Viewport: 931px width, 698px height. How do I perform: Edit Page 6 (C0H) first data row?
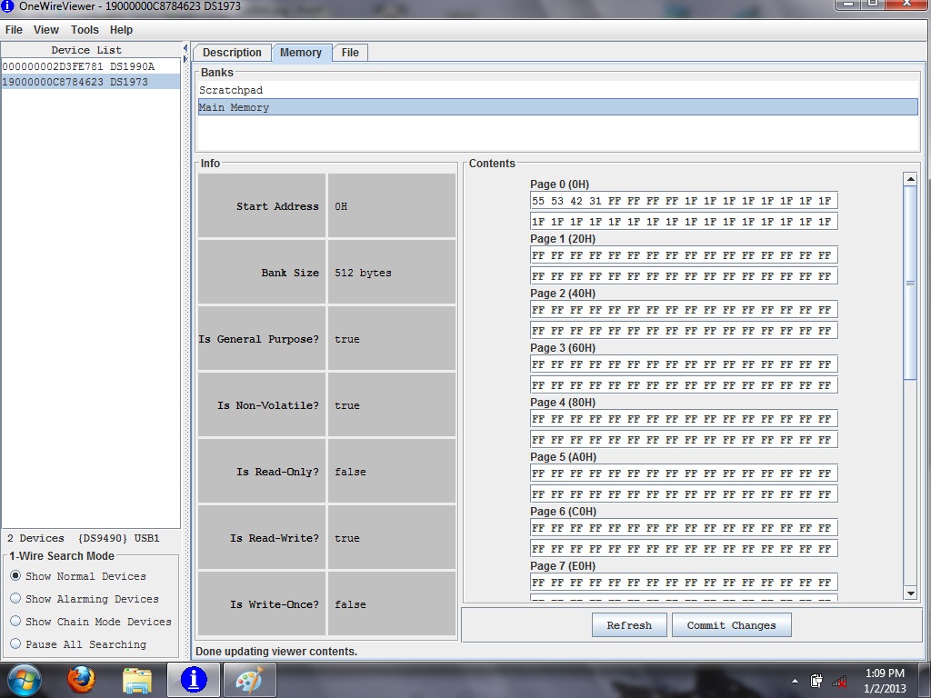(x=684, y=528)
